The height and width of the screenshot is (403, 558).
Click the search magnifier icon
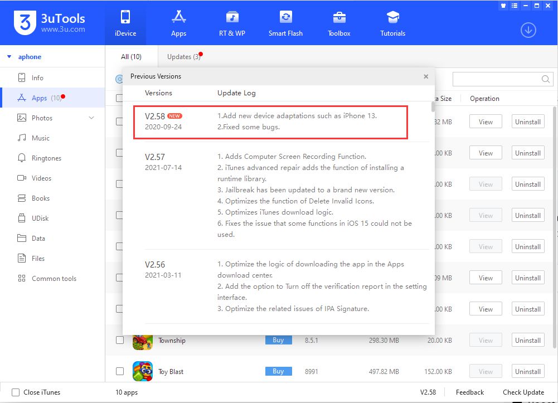click(545, 79)
